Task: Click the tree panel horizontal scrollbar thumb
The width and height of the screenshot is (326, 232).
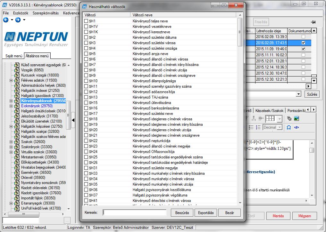Action: tap(23, 214)
